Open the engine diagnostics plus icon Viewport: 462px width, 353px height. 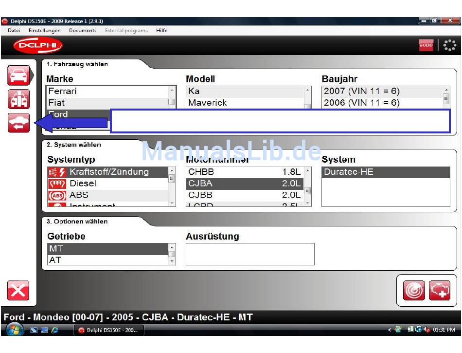(440, 291)
